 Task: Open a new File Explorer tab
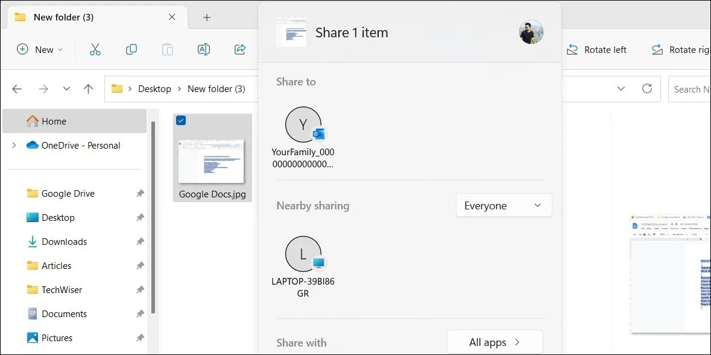[x=207, y=17]
